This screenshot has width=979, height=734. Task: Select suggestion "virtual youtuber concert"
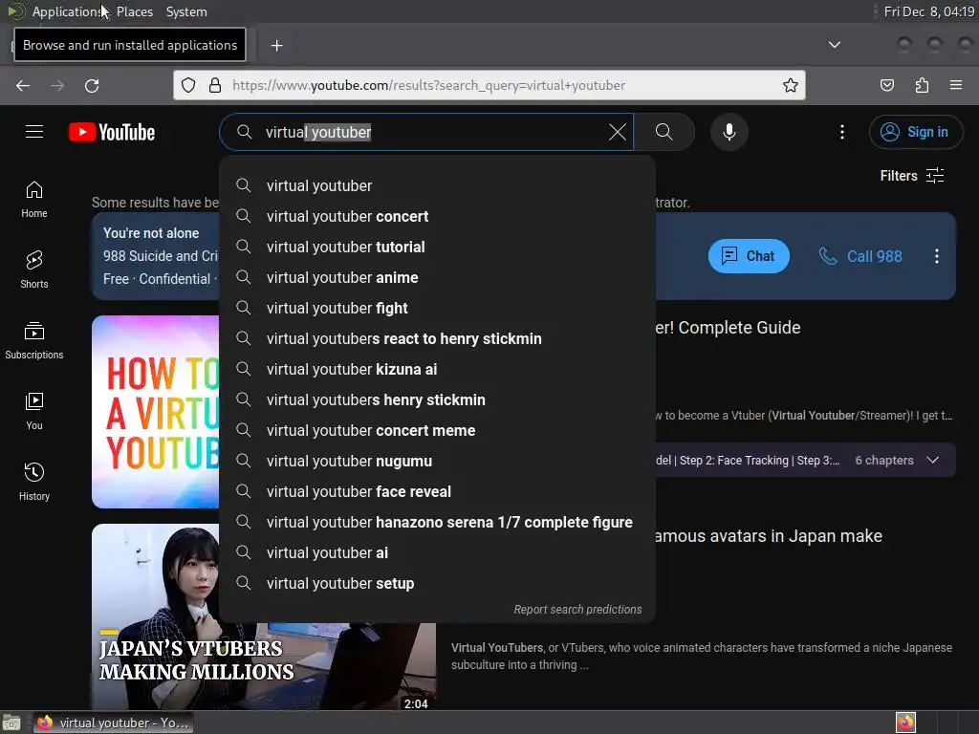tap(437, 217)
